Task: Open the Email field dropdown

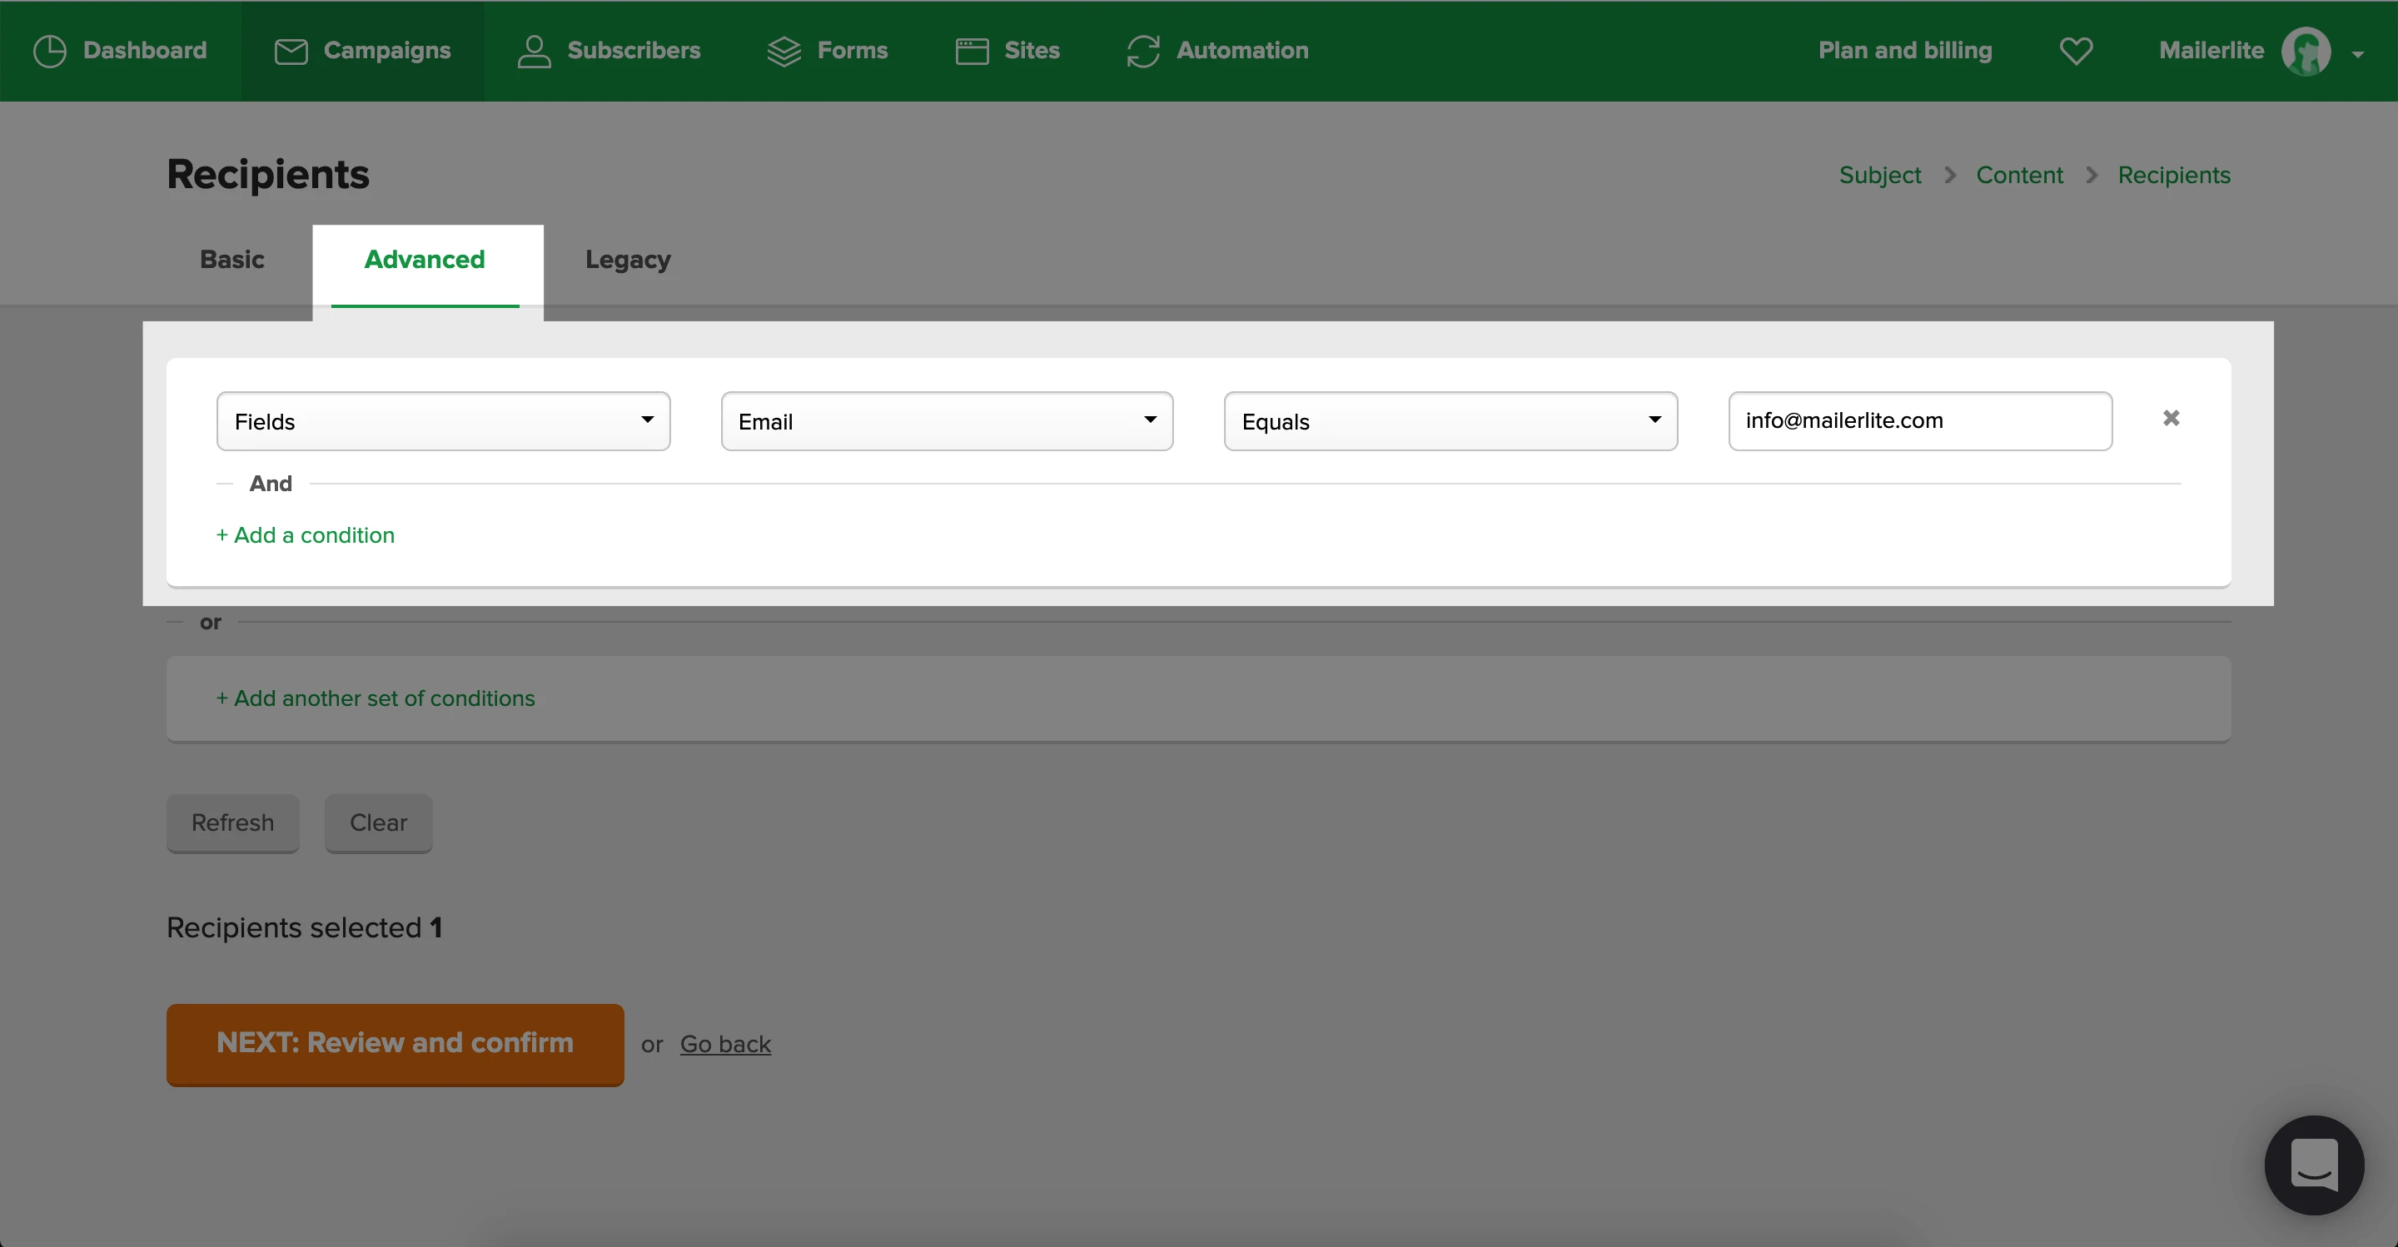Action: click(947, 421)
